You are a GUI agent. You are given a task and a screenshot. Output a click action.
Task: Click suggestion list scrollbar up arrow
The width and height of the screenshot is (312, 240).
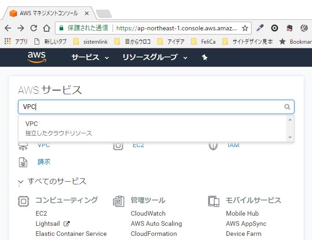click(x=290, y=120)
